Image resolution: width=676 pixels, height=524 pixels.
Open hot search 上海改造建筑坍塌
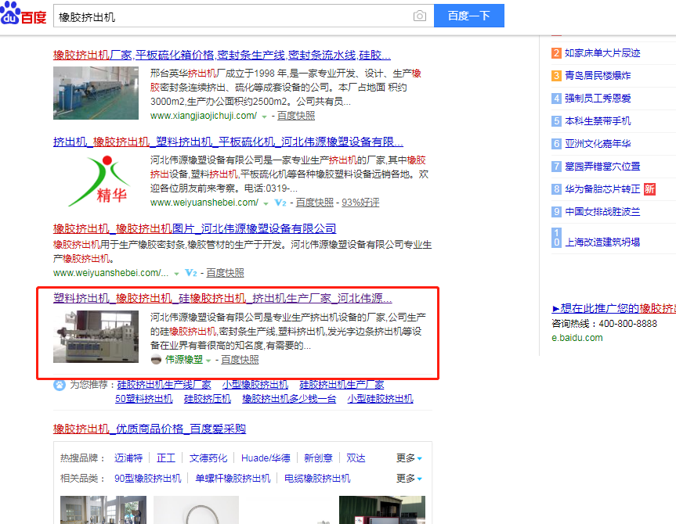click(x=602, y=242)
